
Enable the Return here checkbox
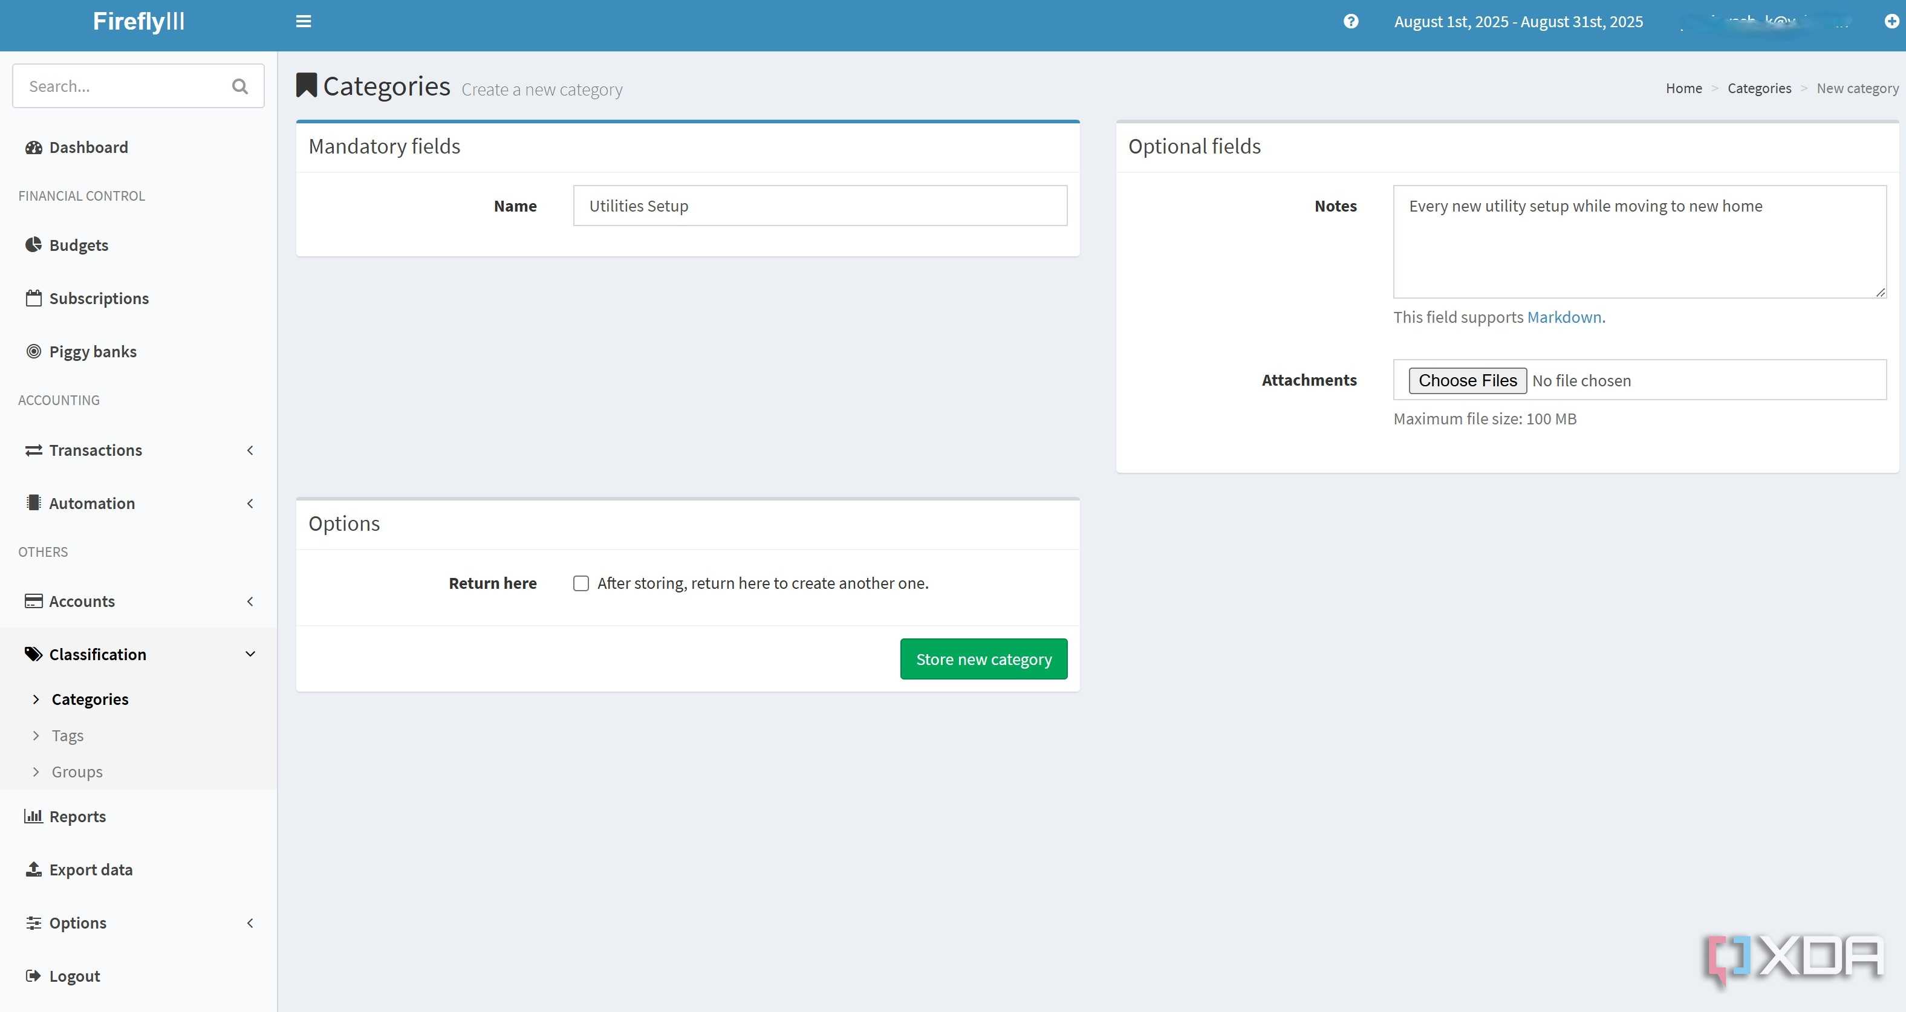pyautogui.click(x=581, y=583)
